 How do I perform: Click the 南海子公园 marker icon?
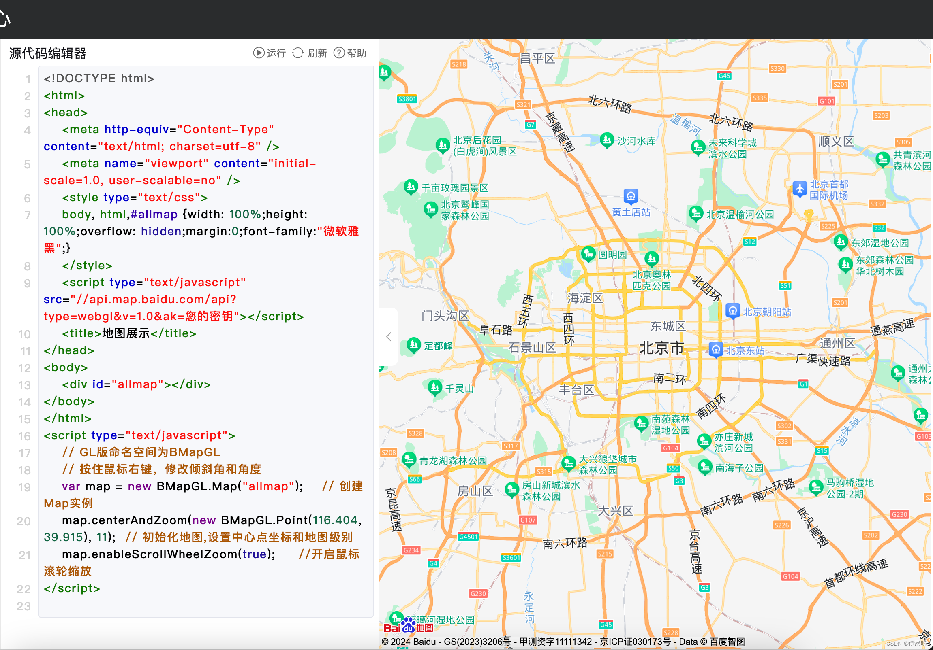(x=705, y=468)
